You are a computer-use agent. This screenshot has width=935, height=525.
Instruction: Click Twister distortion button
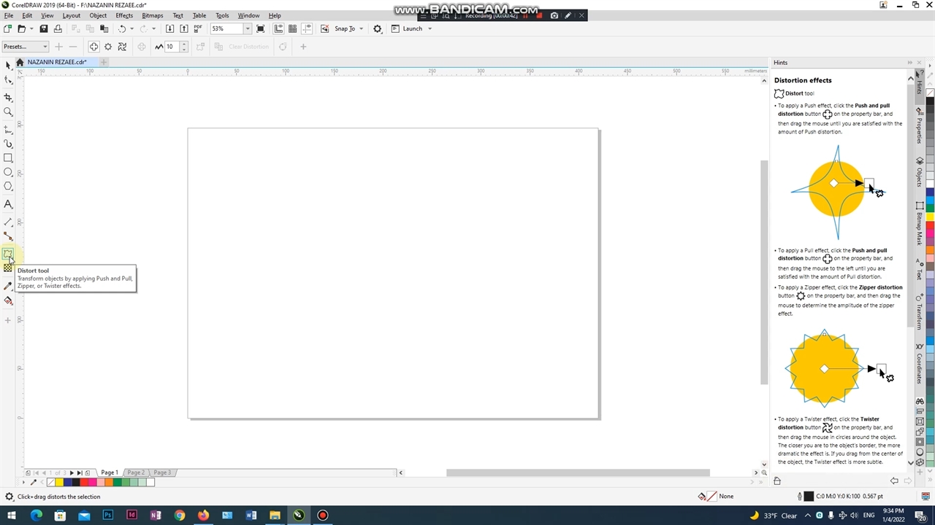pyautogui.click(x=122, y=47)
